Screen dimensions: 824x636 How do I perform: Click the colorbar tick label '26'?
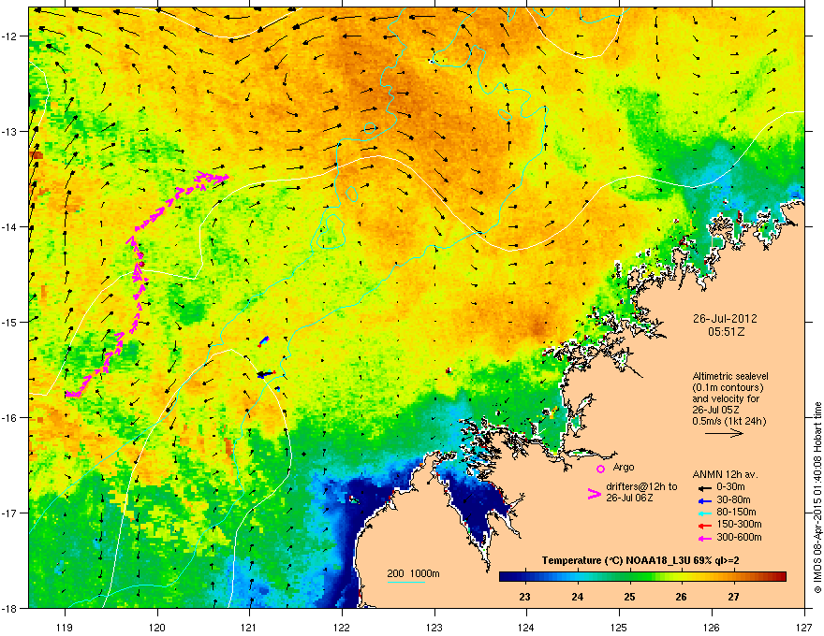pos(681,597)
